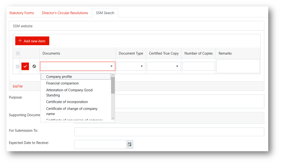Click the Number of Copies input field
This screenshot has width=281, height=164.
(198, 66)
